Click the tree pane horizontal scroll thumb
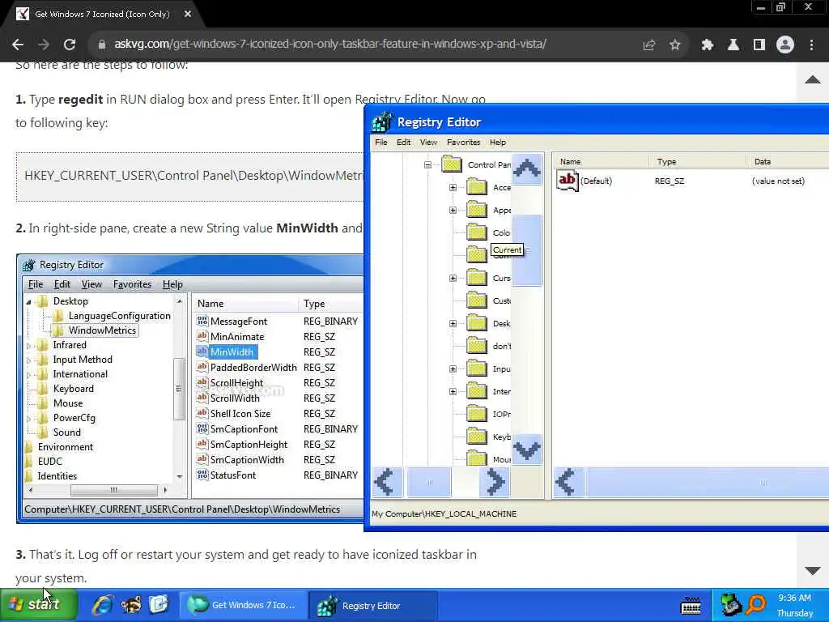Screen dimensions: 829x622 [x=429, y=483]
